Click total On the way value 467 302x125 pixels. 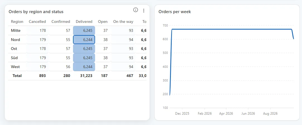[130, 76]
